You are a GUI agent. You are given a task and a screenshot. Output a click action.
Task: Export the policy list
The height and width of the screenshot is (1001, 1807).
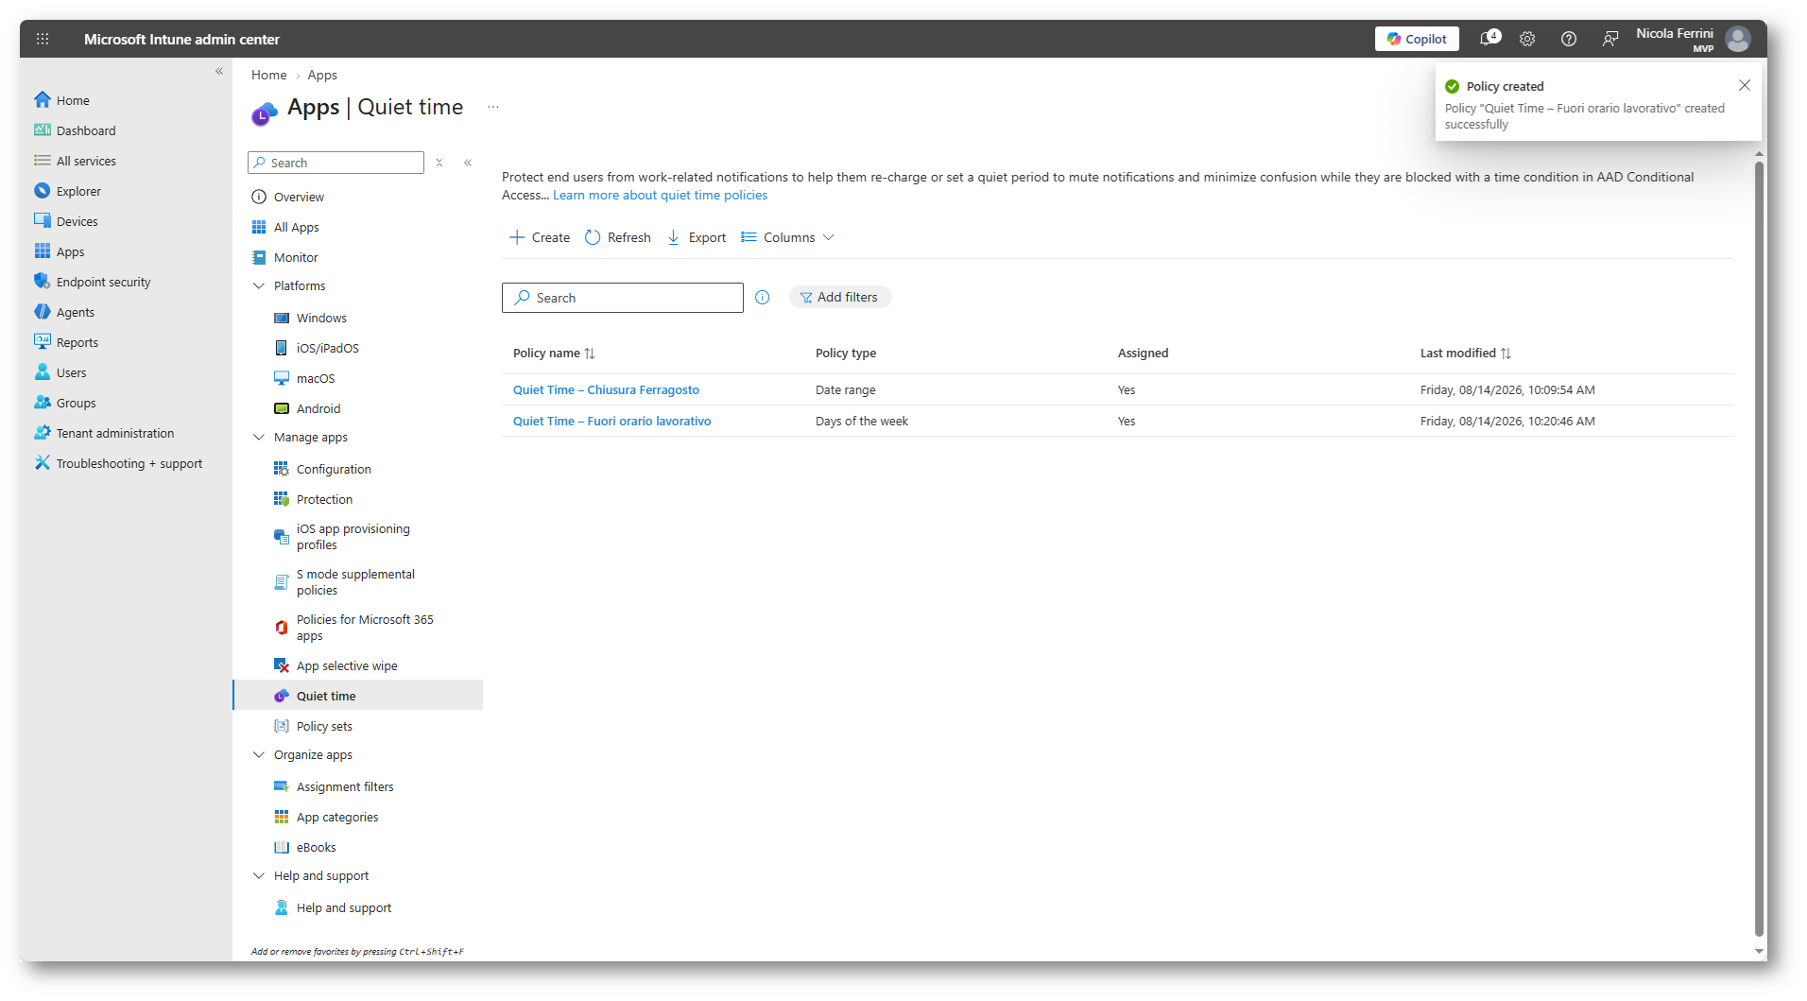click(697, 237)
